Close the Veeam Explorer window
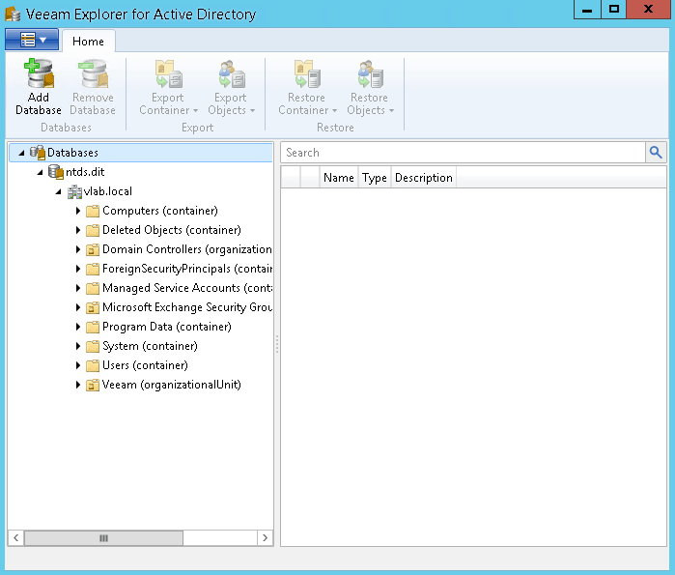Image resolution: width=675 pixels, height=575 pixels. click(648, 10)
